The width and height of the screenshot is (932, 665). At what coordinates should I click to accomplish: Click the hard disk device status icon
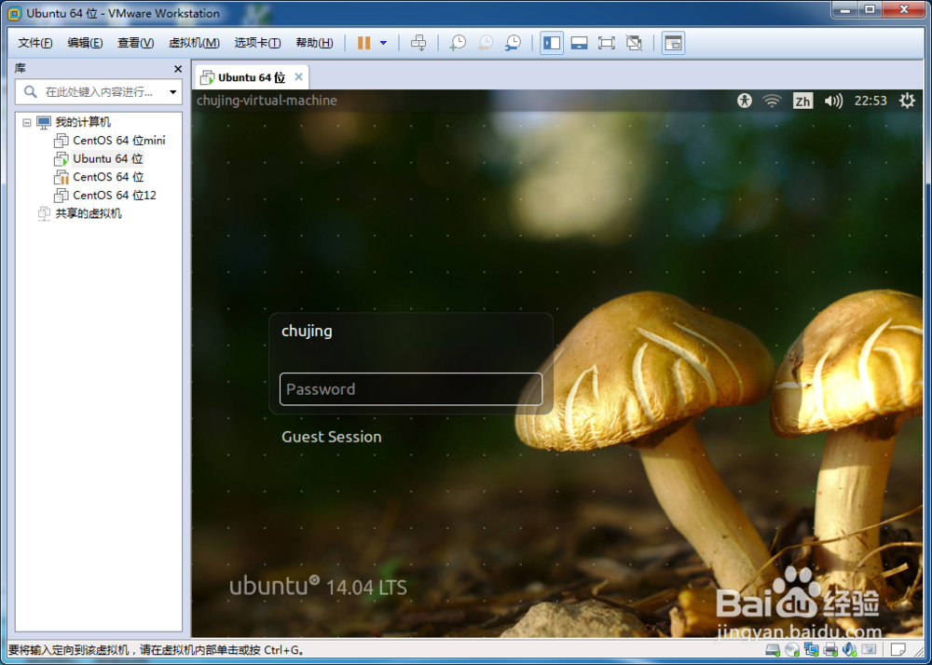pos(773,649)
